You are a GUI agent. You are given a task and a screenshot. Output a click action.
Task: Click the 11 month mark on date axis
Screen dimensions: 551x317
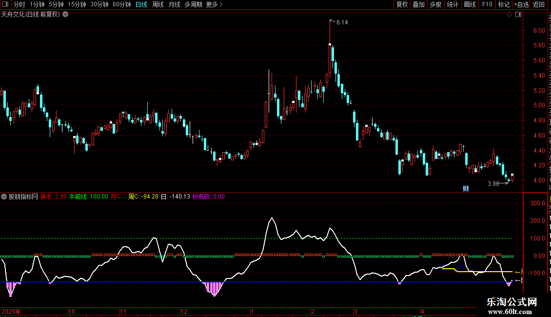pyautogui.click(x=123, y=311)
